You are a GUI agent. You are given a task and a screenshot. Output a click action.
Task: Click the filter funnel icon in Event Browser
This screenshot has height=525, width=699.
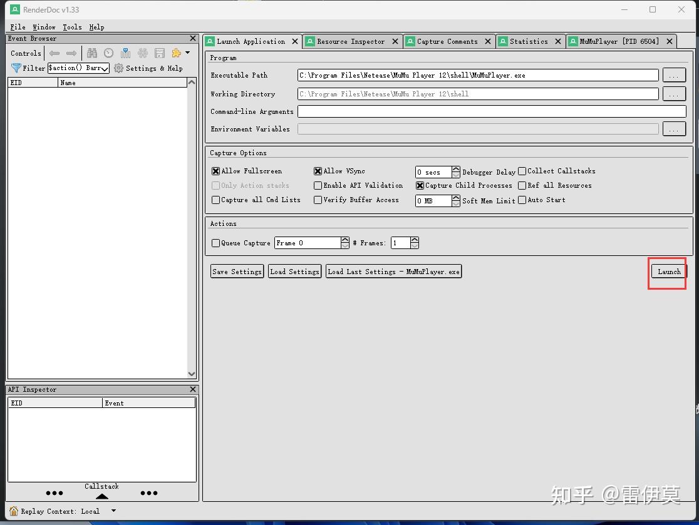pyautogui.click(x=16, y=68)
